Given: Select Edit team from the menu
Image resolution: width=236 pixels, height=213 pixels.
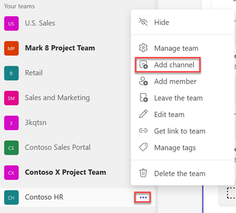Looking at the screenshot, I should [183, 114].
